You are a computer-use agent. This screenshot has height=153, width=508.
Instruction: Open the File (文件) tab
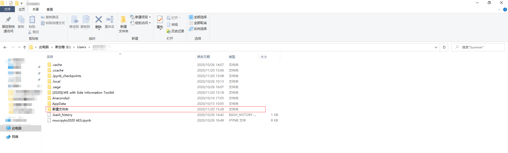[7, 10]
